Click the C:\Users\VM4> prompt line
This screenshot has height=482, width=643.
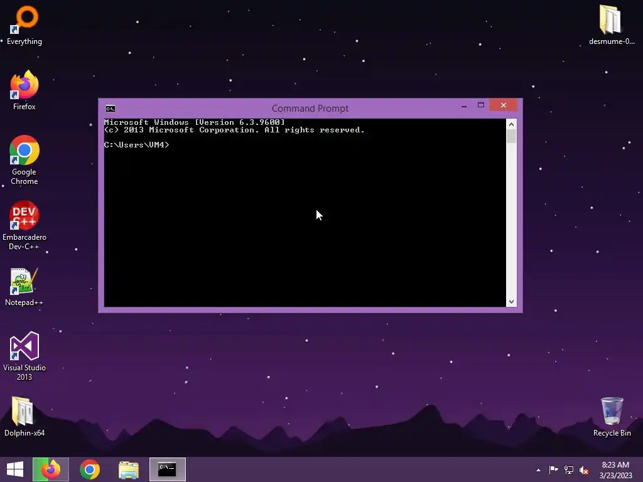point(136,145)
